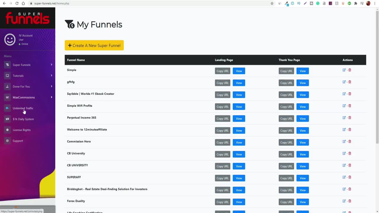The image size is (379, 213).
Task: Bookmark this page with the star icon
Action: (272, 4)
